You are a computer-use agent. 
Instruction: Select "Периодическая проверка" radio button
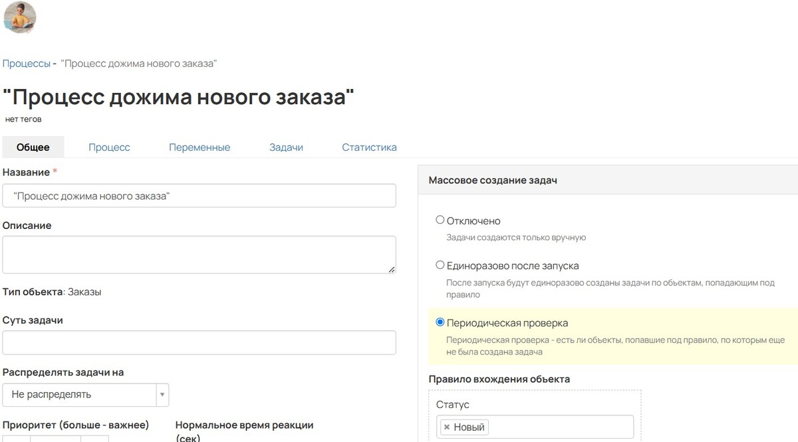coord(440,323)
